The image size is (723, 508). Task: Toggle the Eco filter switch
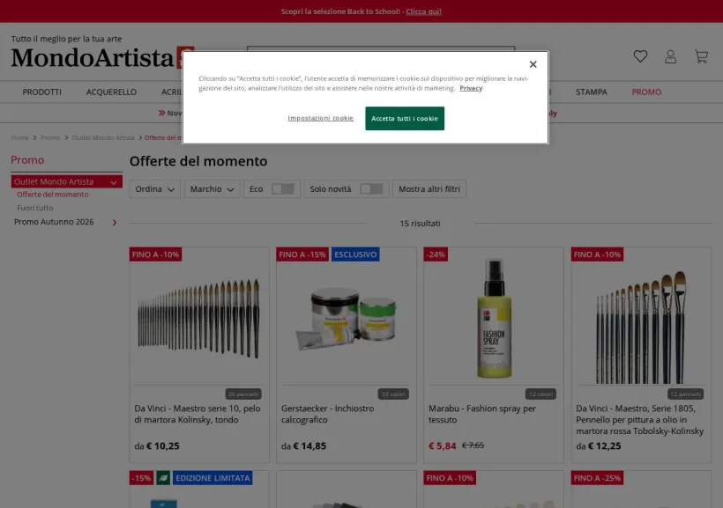pos(283,188)
